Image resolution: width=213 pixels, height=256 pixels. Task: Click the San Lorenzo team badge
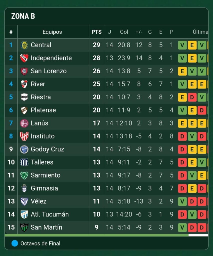(24, 71)
